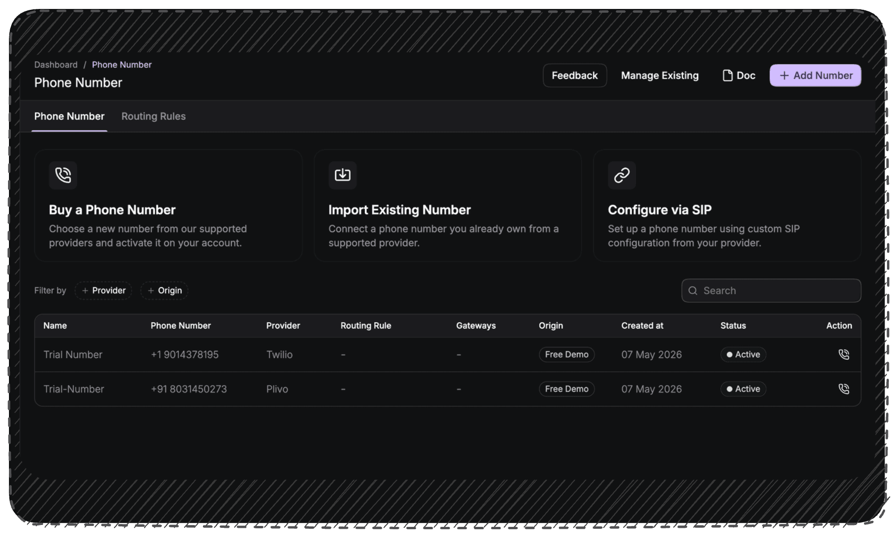This screenshot has width=895, height=533.
Task: Call from the Trial Number row's phone icon
Action: 844,355
